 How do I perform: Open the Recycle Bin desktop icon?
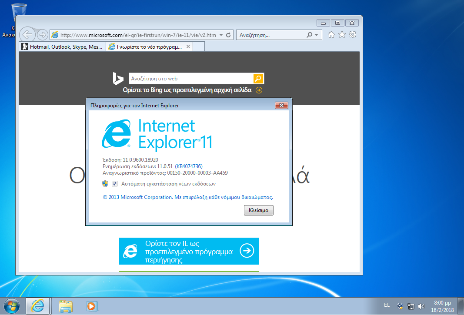(15, 21)
